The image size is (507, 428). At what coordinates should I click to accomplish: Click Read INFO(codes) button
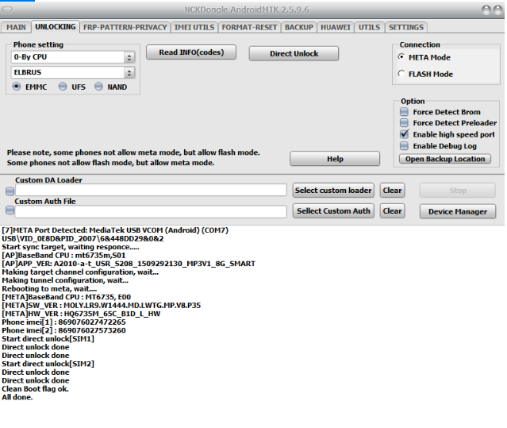point(191,52)
